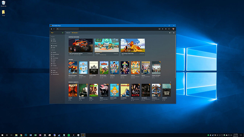Toggle the grid view icon at top right
The width and height of the screenshot is (244, 137).
(174, 33)
